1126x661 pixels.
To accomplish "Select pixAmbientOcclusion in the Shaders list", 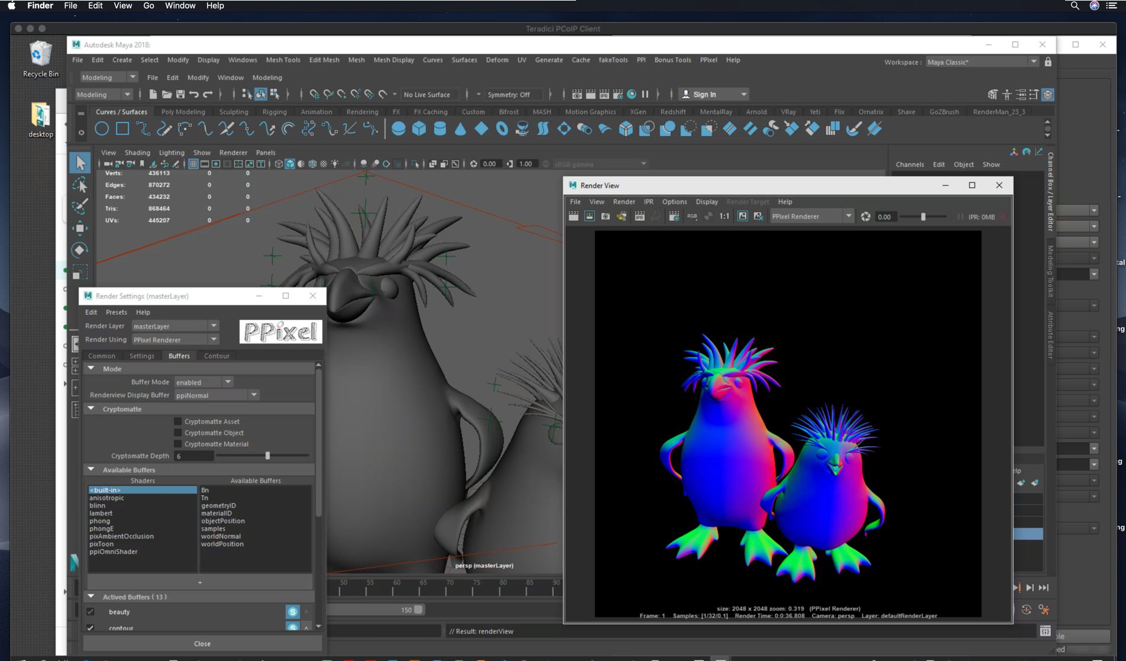I will 121,536.
